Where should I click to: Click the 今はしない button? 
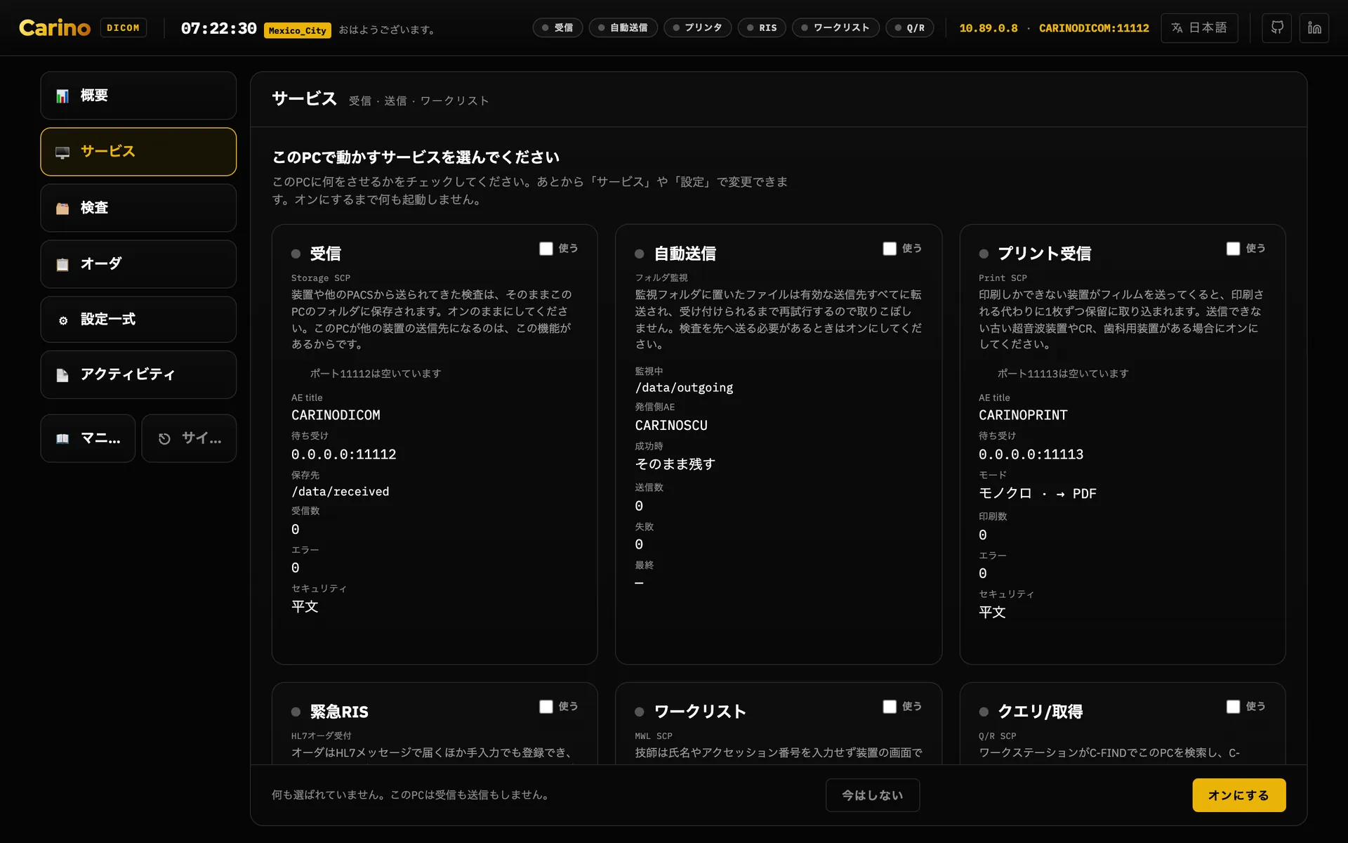coord(873,795)
